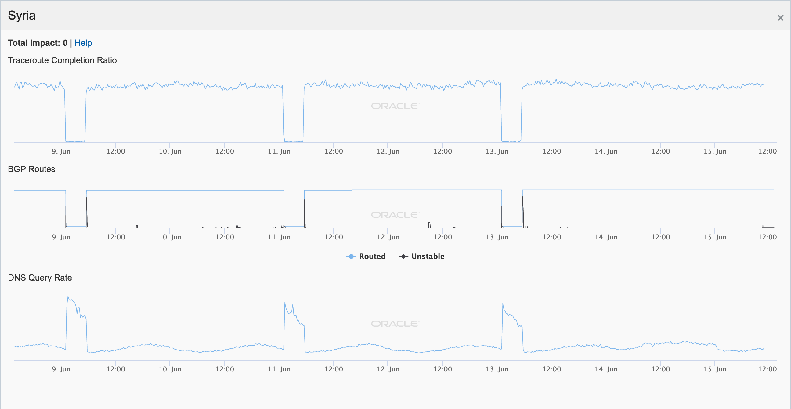Open the Help link
This screenshot has height=409, width=791.
pos(83,43)
